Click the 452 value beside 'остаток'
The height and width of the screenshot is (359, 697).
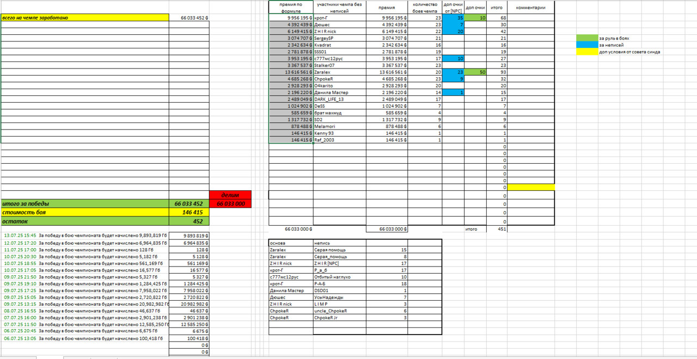click(189, 221)
